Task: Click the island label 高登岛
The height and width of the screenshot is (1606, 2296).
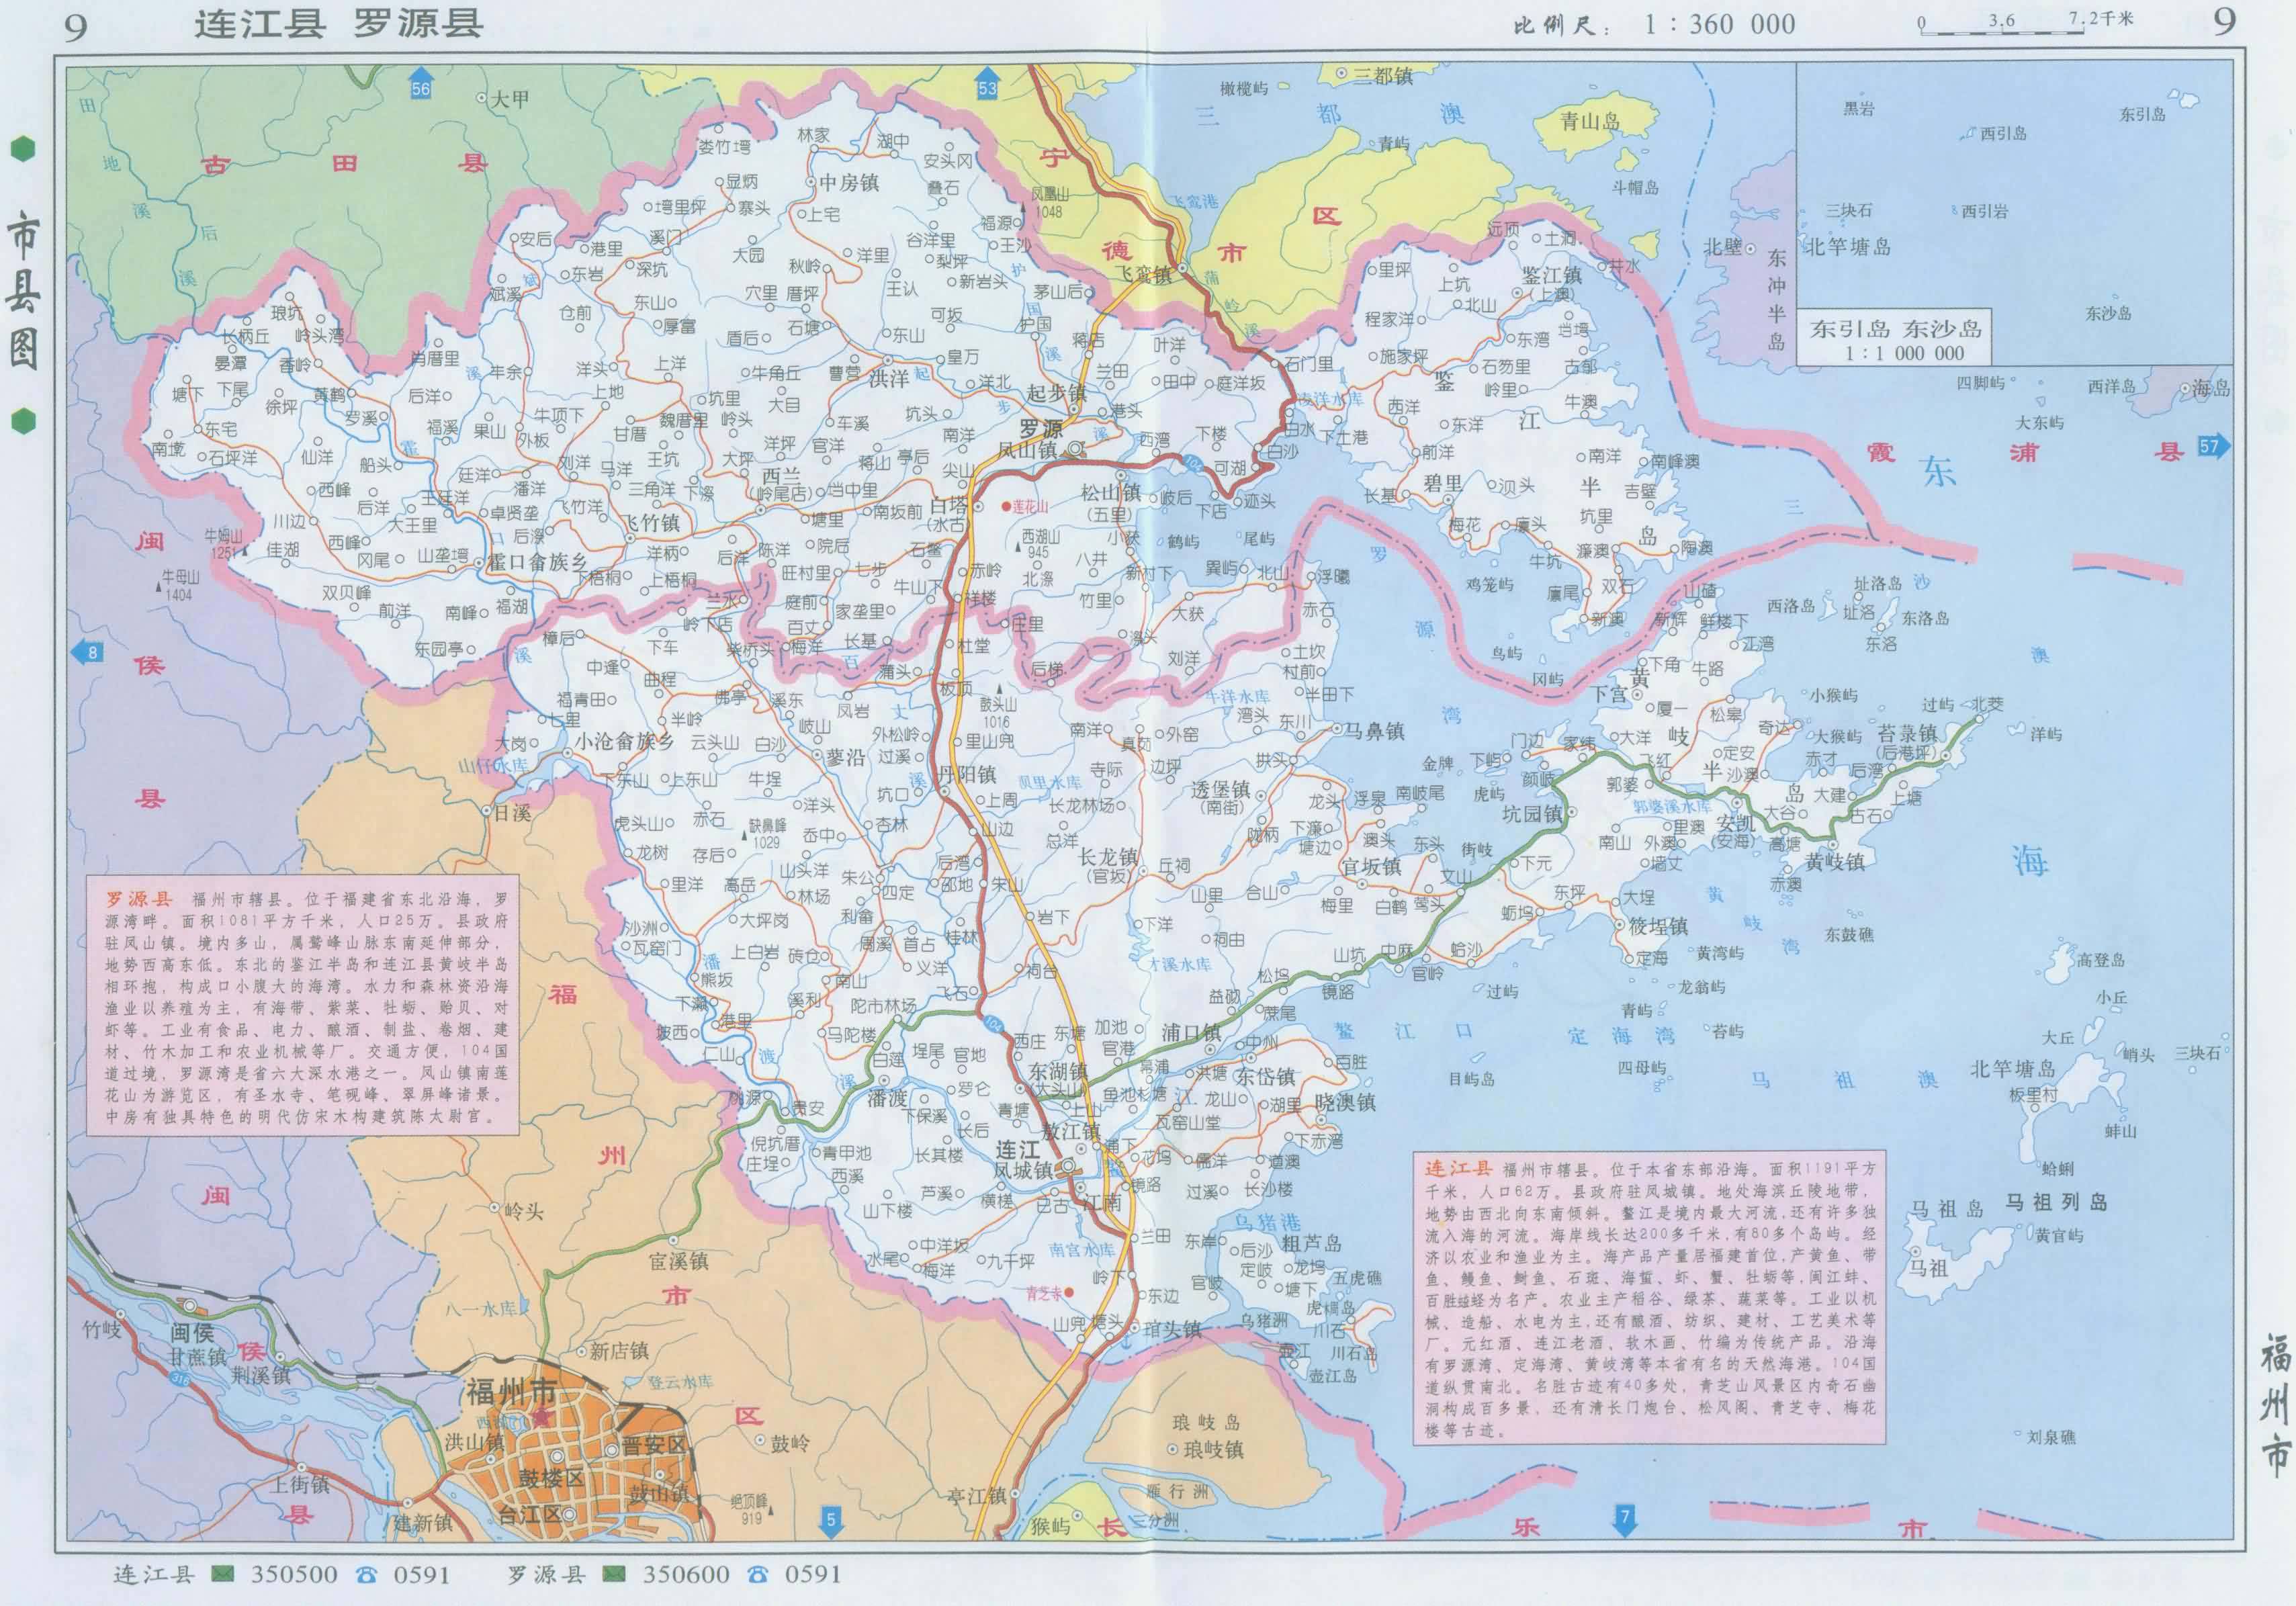Action: 2101,960
